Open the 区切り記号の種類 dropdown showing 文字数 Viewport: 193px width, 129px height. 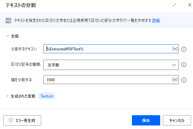click(x=111, y=65)
